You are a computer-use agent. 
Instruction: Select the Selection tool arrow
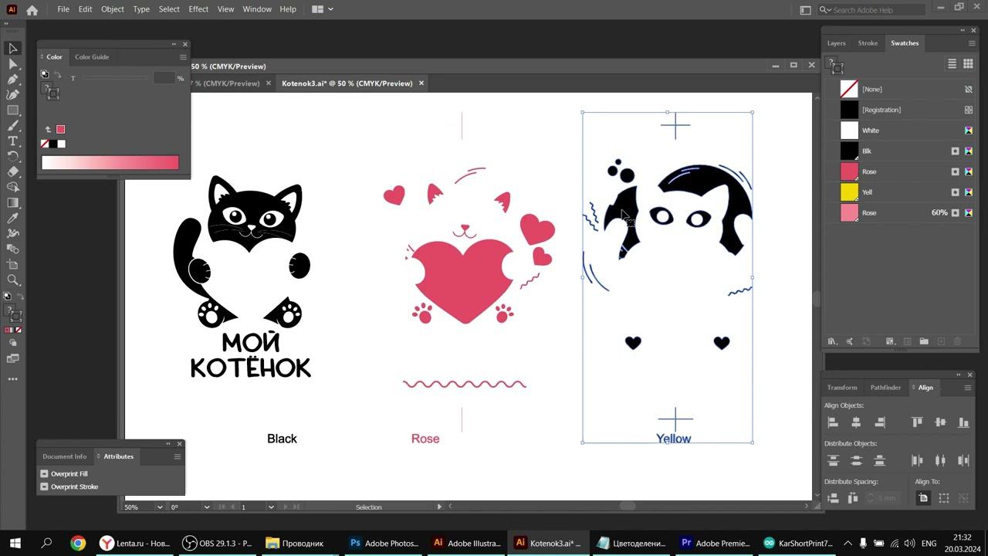[13, 49]
